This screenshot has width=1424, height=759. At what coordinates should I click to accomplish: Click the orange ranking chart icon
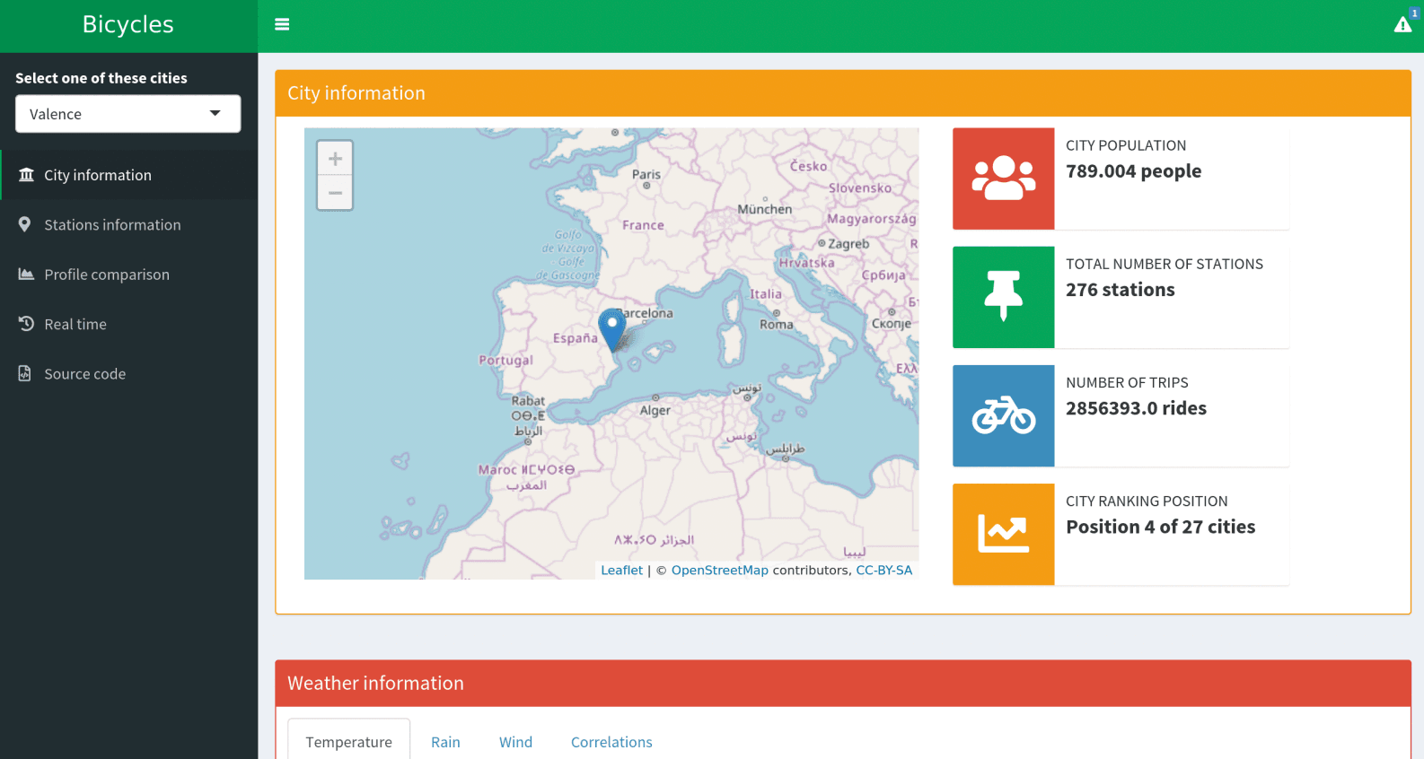pos(1004,534)
